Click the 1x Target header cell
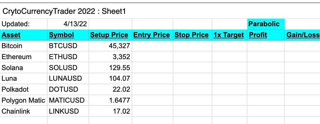 pyautogui.click(x=230, y=35)
